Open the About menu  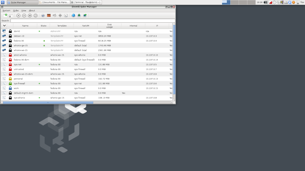[32, 10]
